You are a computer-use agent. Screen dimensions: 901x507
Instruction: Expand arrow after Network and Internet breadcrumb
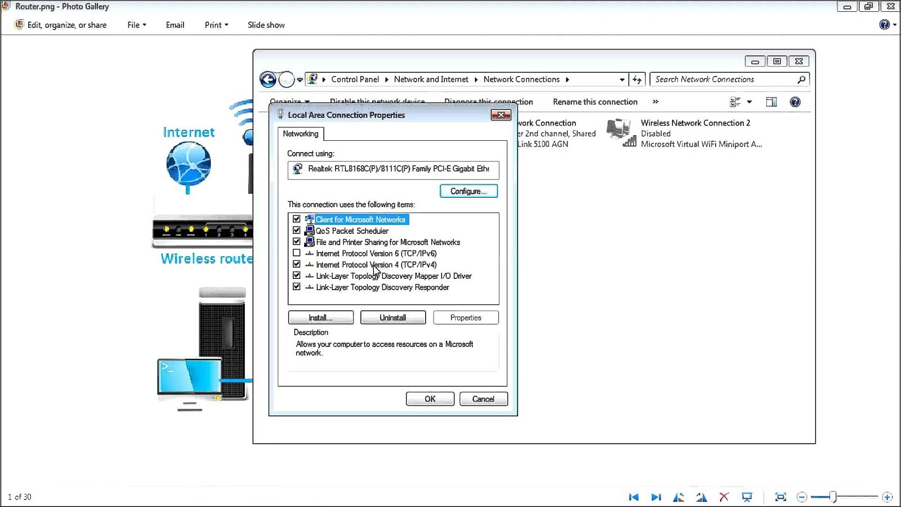(476, 79)
